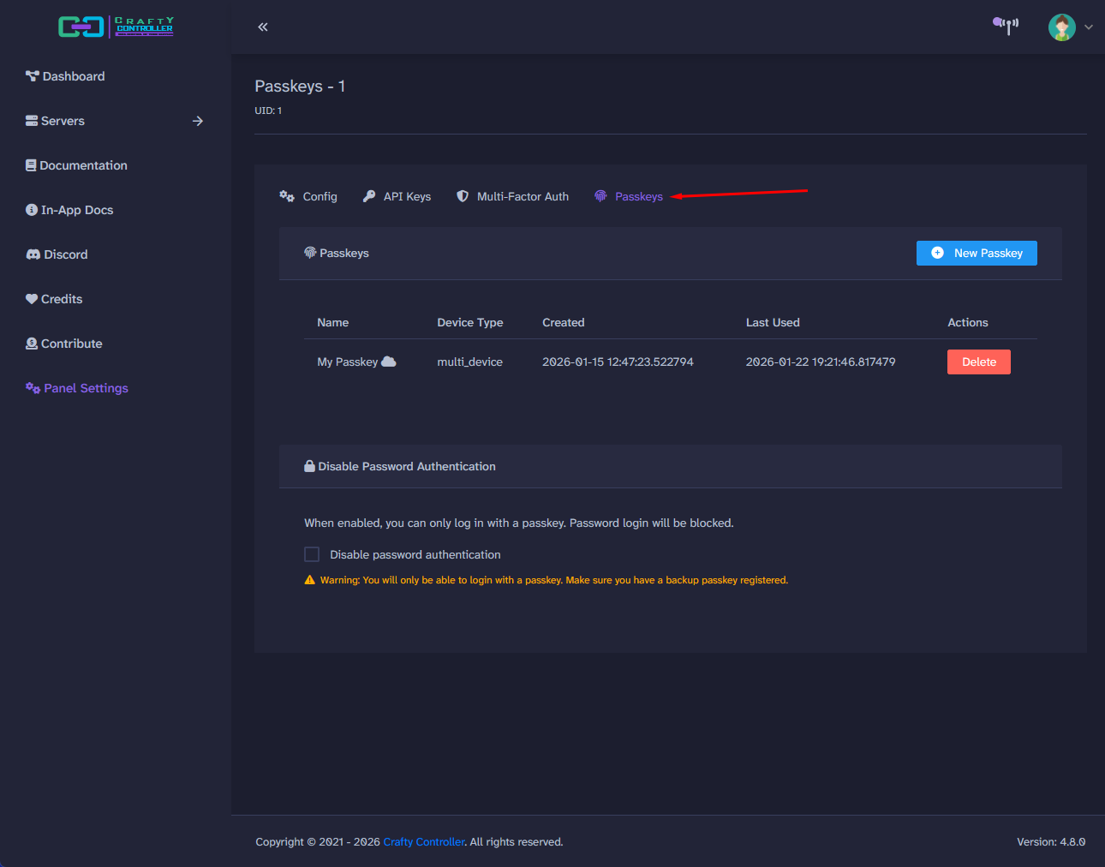1105x867 pixels.
Task: Enable the Disable password authentication checkbox
Action: coord(311,553)
